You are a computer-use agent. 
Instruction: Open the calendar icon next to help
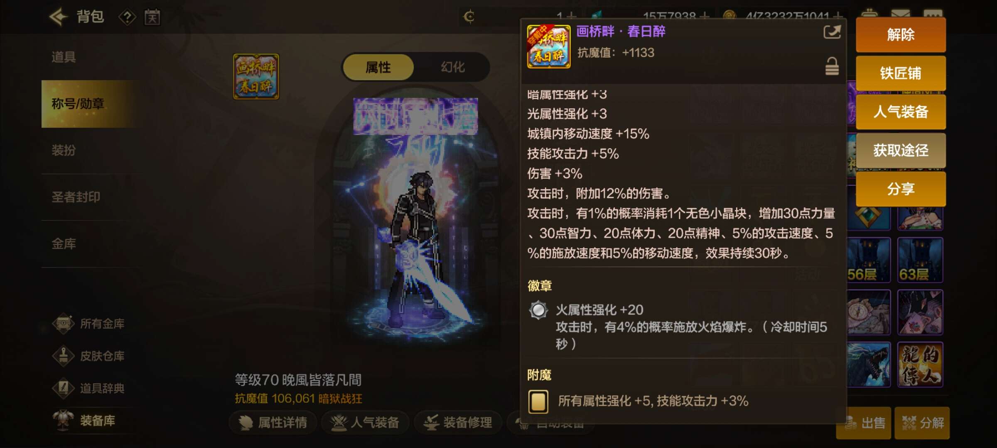coord(152,17)
